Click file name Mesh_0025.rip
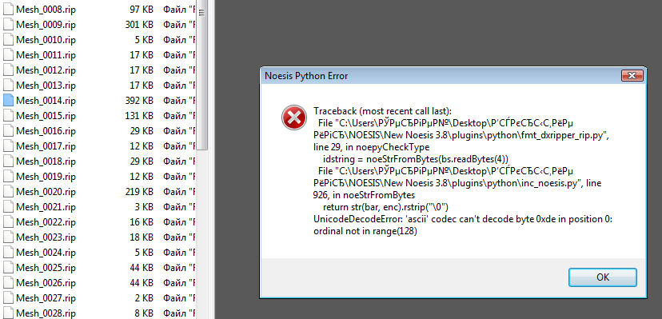 (46, 268)
